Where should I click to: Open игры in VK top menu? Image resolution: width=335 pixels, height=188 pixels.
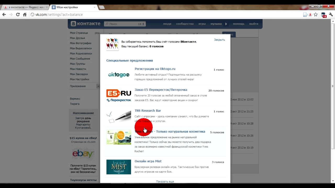point(202,24)
